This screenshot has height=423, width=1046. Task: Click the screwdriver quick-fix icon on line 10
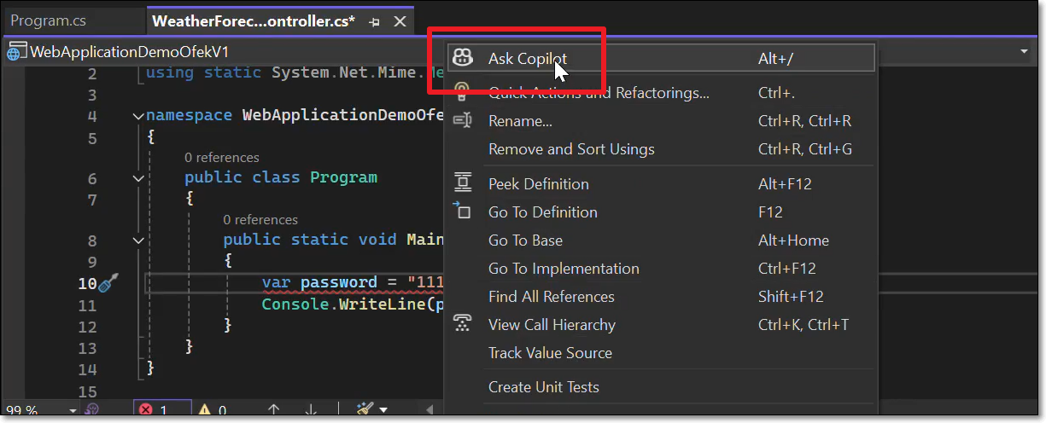click(x=108, y=283)
